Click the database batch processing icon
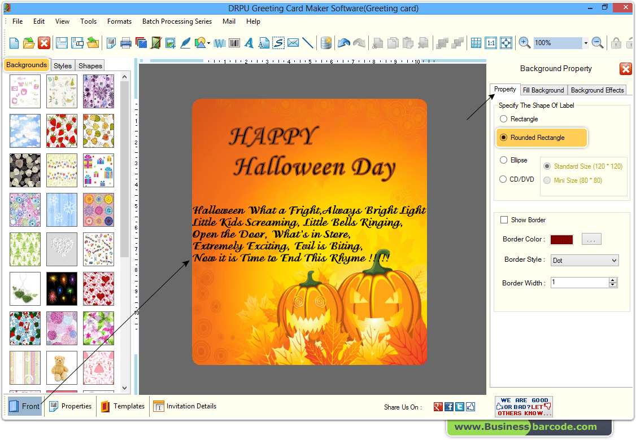This screenshot has height=440, width=636. coord(326,43)
